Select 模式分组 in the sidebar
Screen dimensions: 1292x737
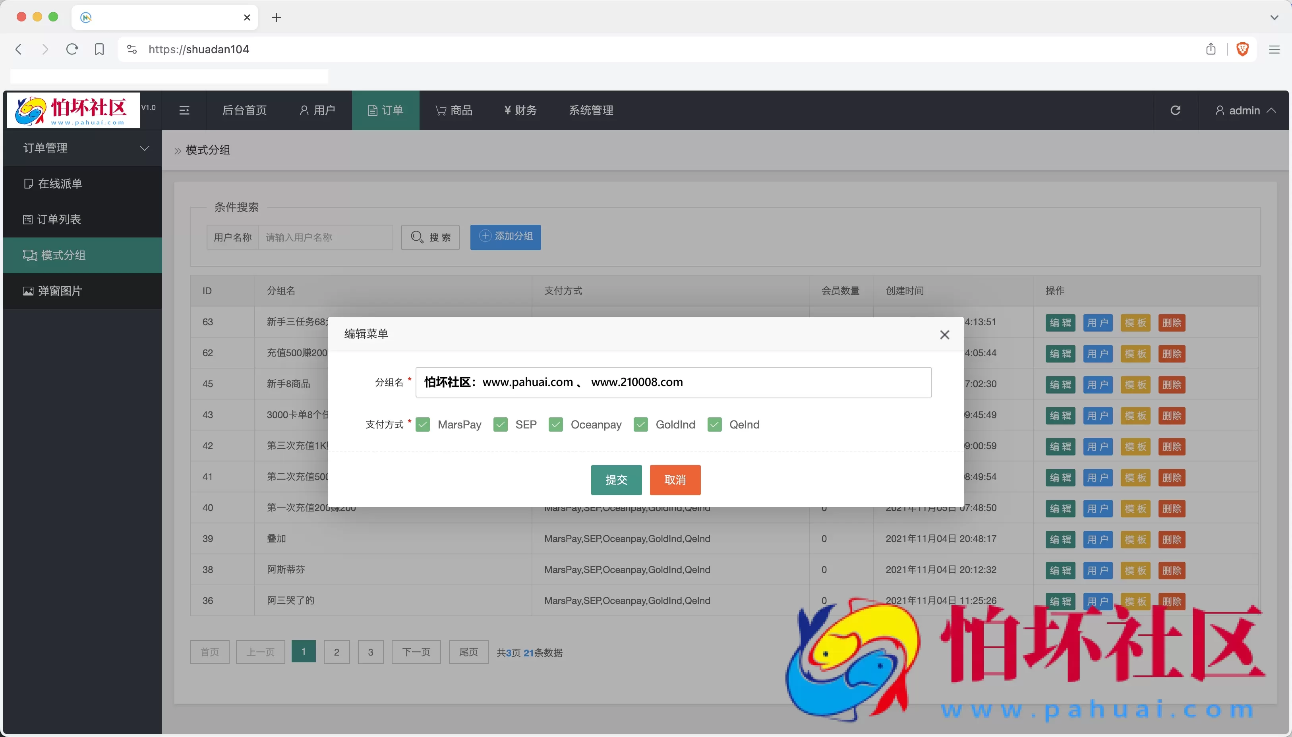62,255
